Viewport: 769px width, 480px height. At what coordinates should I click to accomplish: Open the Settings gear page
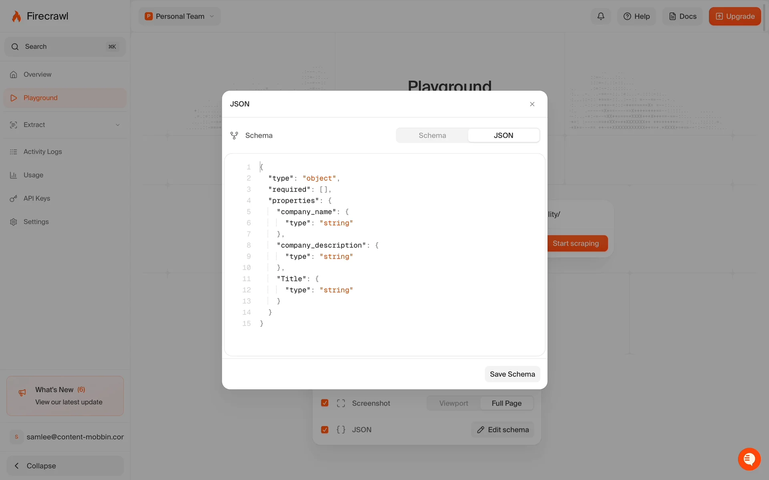point(36,222)
